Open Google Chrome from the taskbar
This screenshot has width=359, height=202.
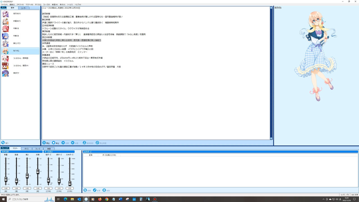pyautogui.click(x=107, y=199)
